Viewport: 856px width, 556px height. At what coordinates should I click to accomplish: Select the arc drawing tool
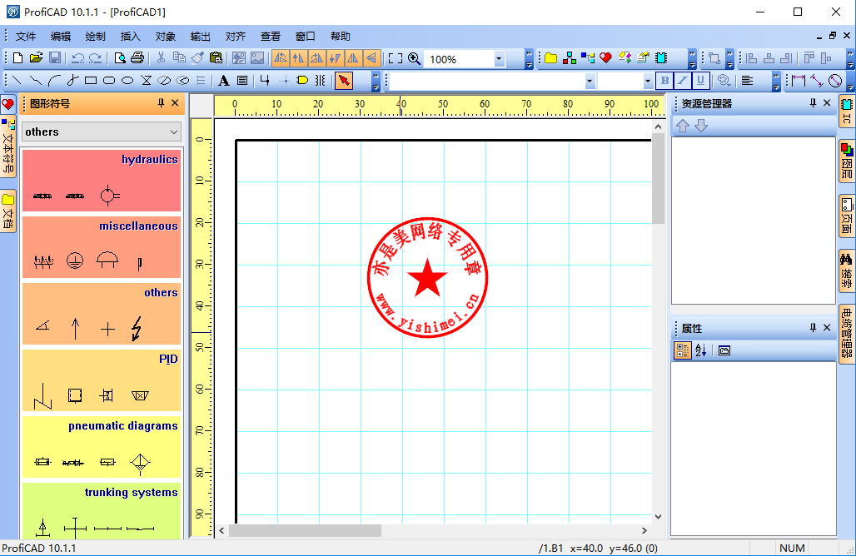pos(54,81)
